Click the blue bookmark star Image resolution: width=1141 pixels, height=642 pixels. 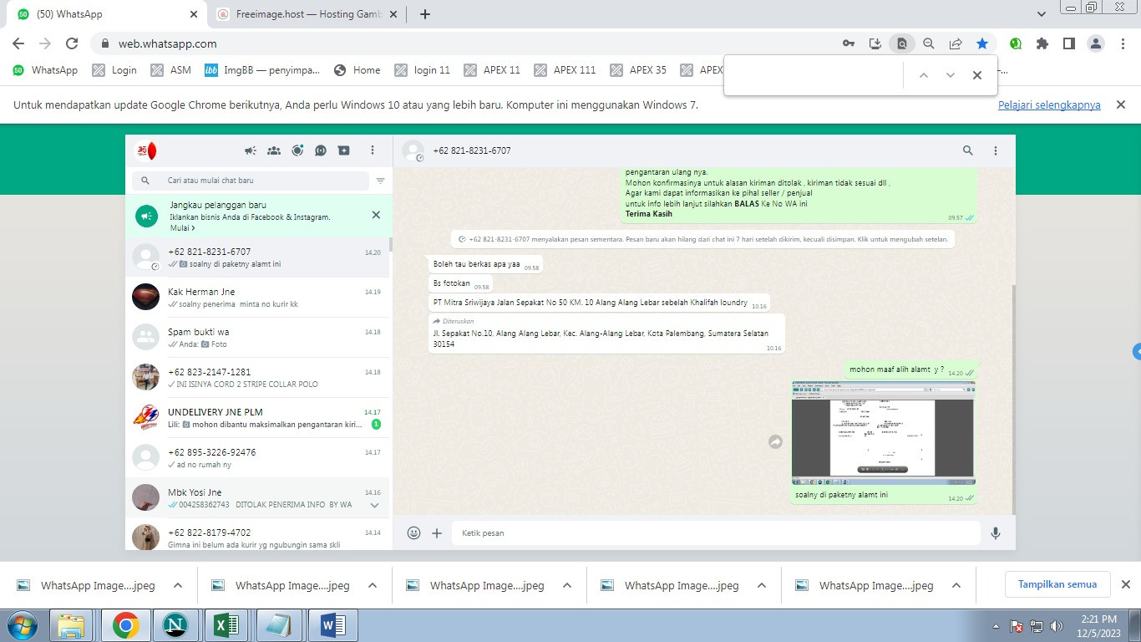pos(982,43)
